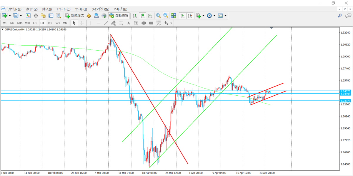The image size is (353, 176).
Task: Zoom in on the chart
Action: pyautogui.click(x=158, y=16)
